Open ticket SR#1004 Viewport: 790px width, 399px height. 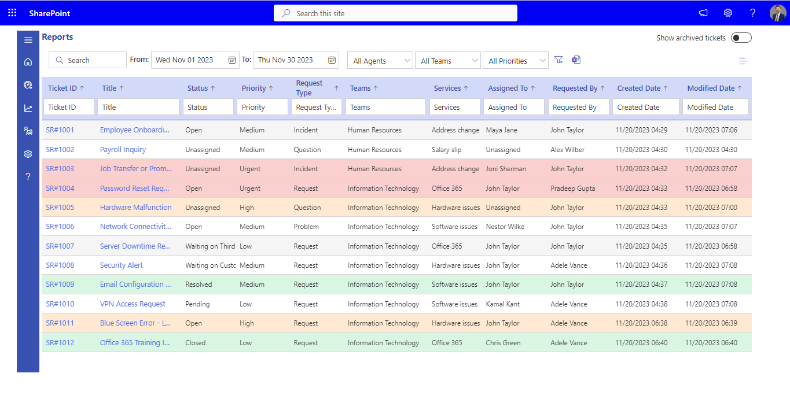tap(60, 188)
